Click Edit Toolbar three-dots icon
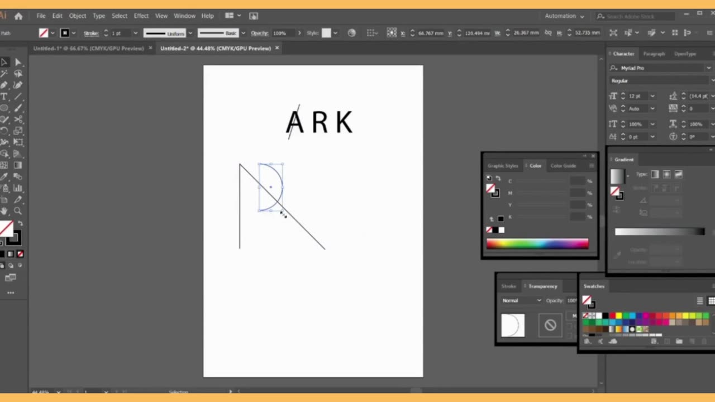715x402 pixels. pos(11,293)
